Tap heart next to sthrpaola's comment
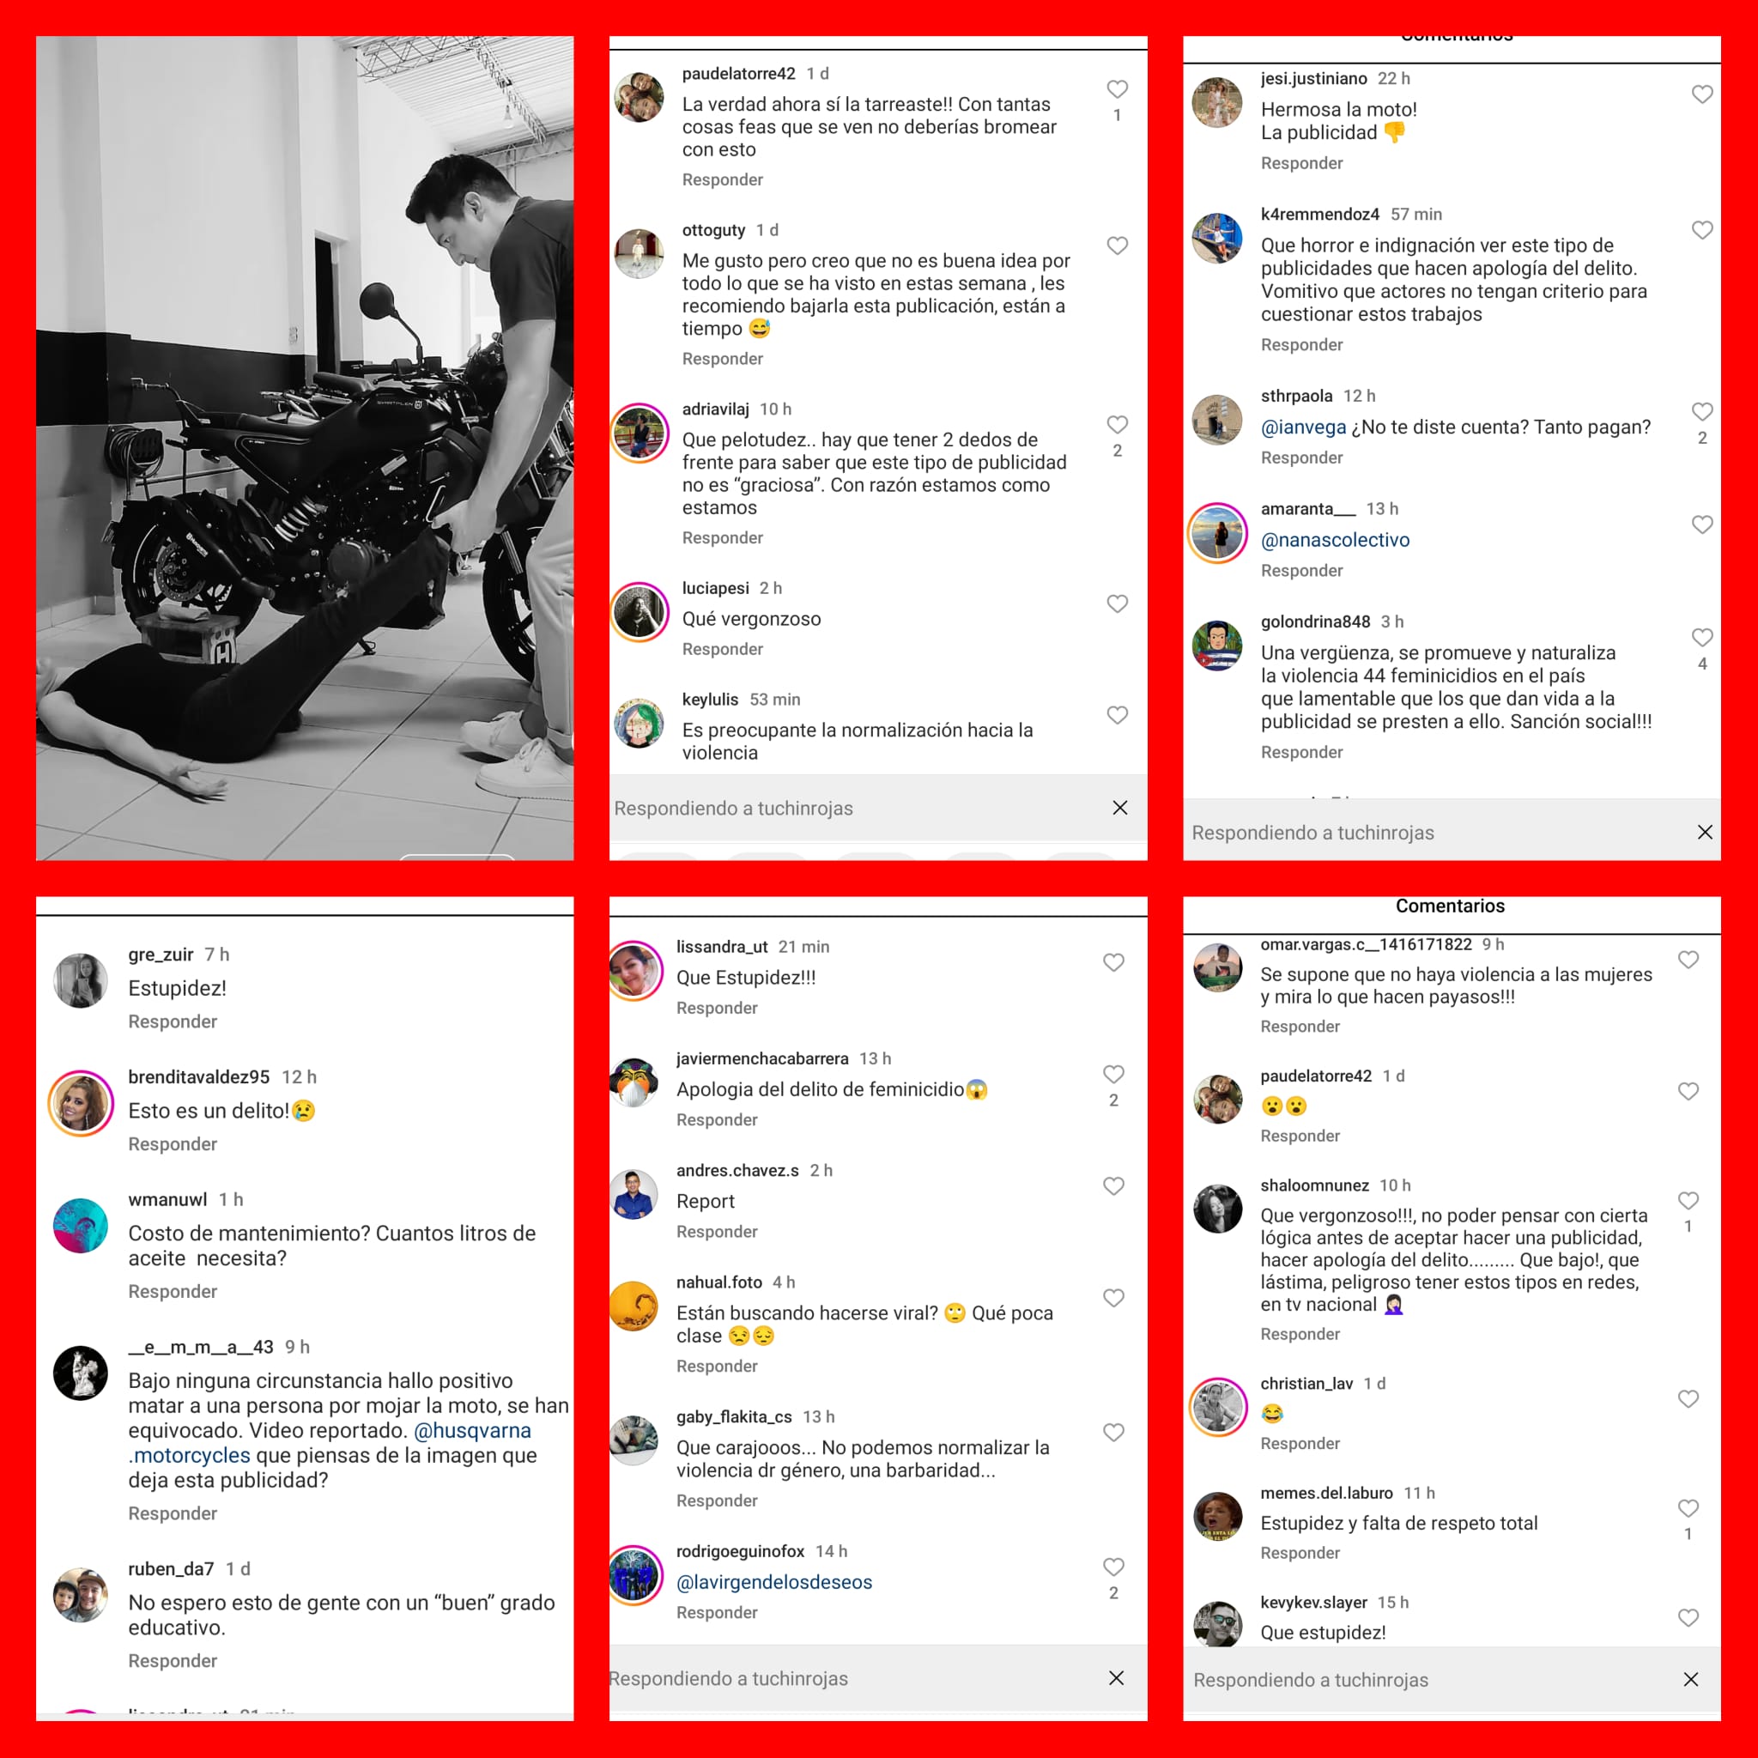1758x1758 pixels. (x=1701, y=412)
